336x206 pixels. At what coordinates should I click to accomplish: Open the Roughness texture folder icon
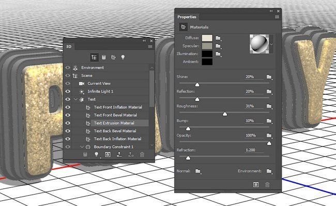coord(269,106)
